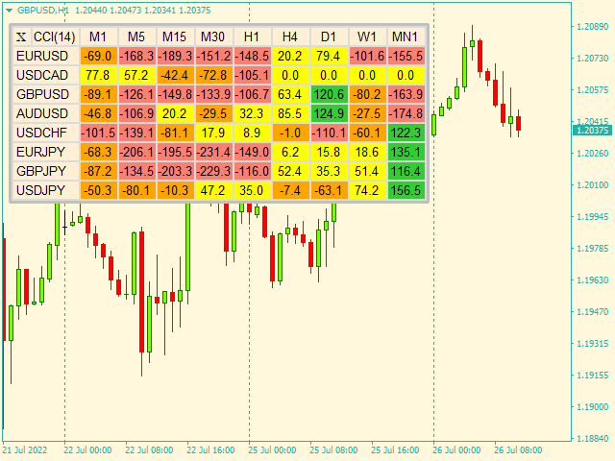Click USDJPY W1 cell showing 74.2

pyautogui.click(x=367, y=190)
